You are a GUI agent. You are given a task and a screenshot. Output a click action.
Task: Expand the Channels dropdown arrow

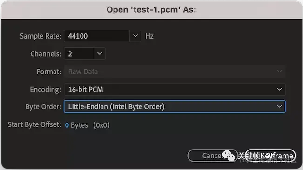pyautogui.click(x=100, y=54)
